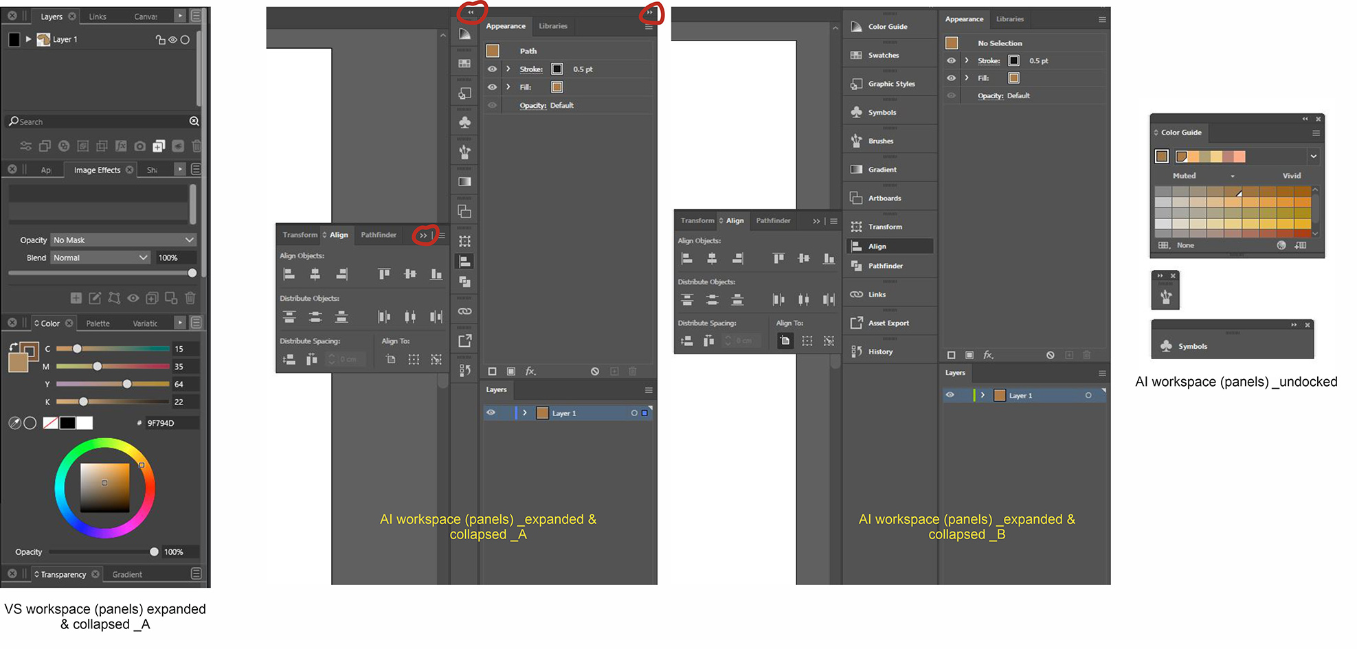This screenshot has height=649, width=1357.
Task: Hide Layer 1 using its eye icon
Action: 491,413
